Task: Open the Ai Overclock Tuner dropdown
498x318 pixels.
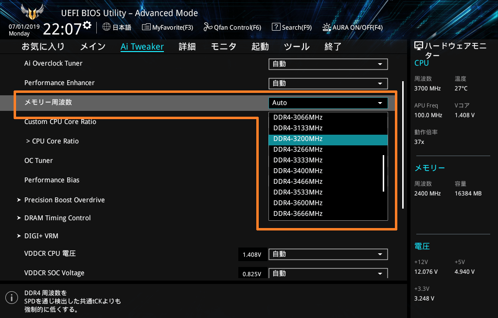Action: pos(328,64)
